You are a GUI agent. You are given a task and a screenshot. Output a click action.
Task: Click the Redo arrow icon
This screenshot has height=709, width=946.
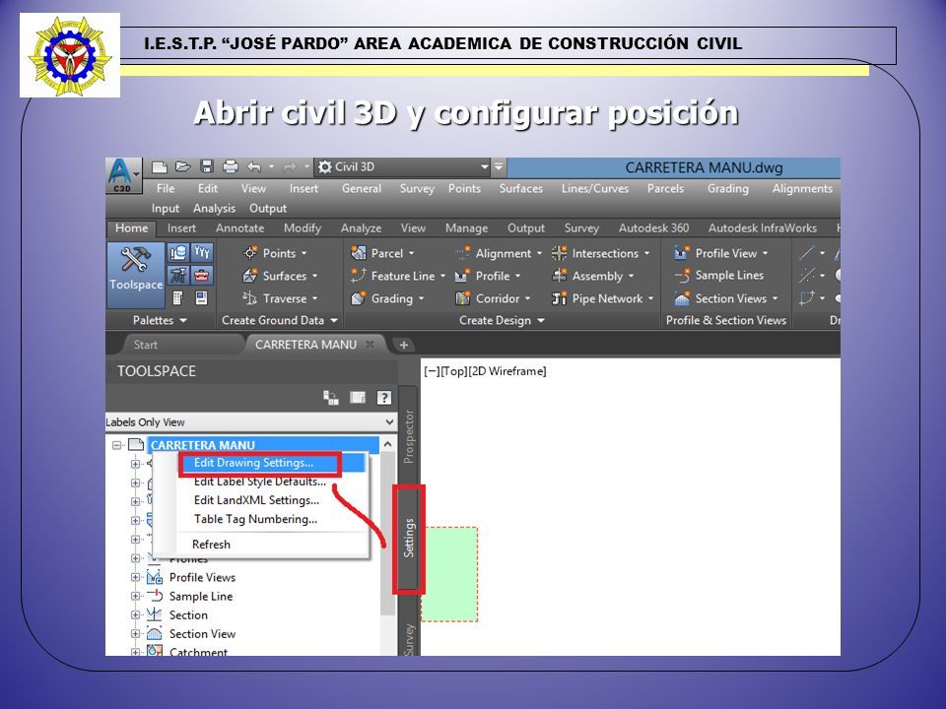[x=290, y=167]
